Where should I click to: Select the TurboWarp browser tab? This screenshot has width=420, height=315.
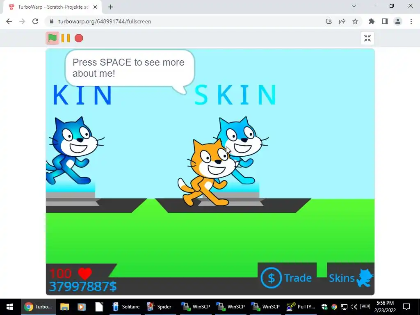[52, 7]
